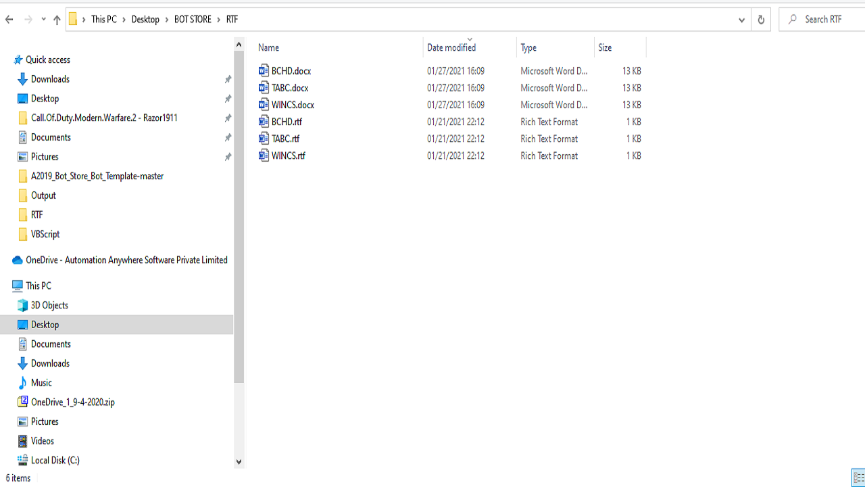865x487 pixels.
Task: Open pinned Downloads icon under Quick access
Action: coord(23,79)
